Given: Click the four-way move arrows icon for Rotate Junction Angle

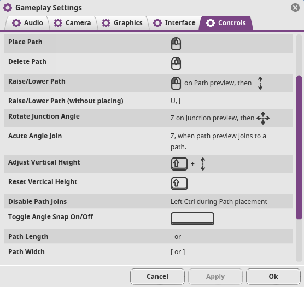Looking at the screenshot, I should 263,118.
